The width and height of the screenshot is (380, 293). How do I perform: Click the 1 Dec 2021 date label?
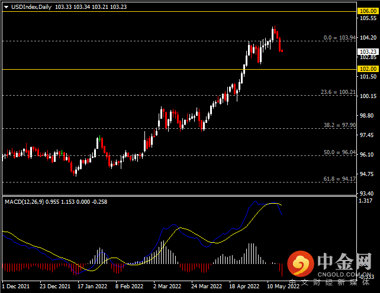(16, 287)
